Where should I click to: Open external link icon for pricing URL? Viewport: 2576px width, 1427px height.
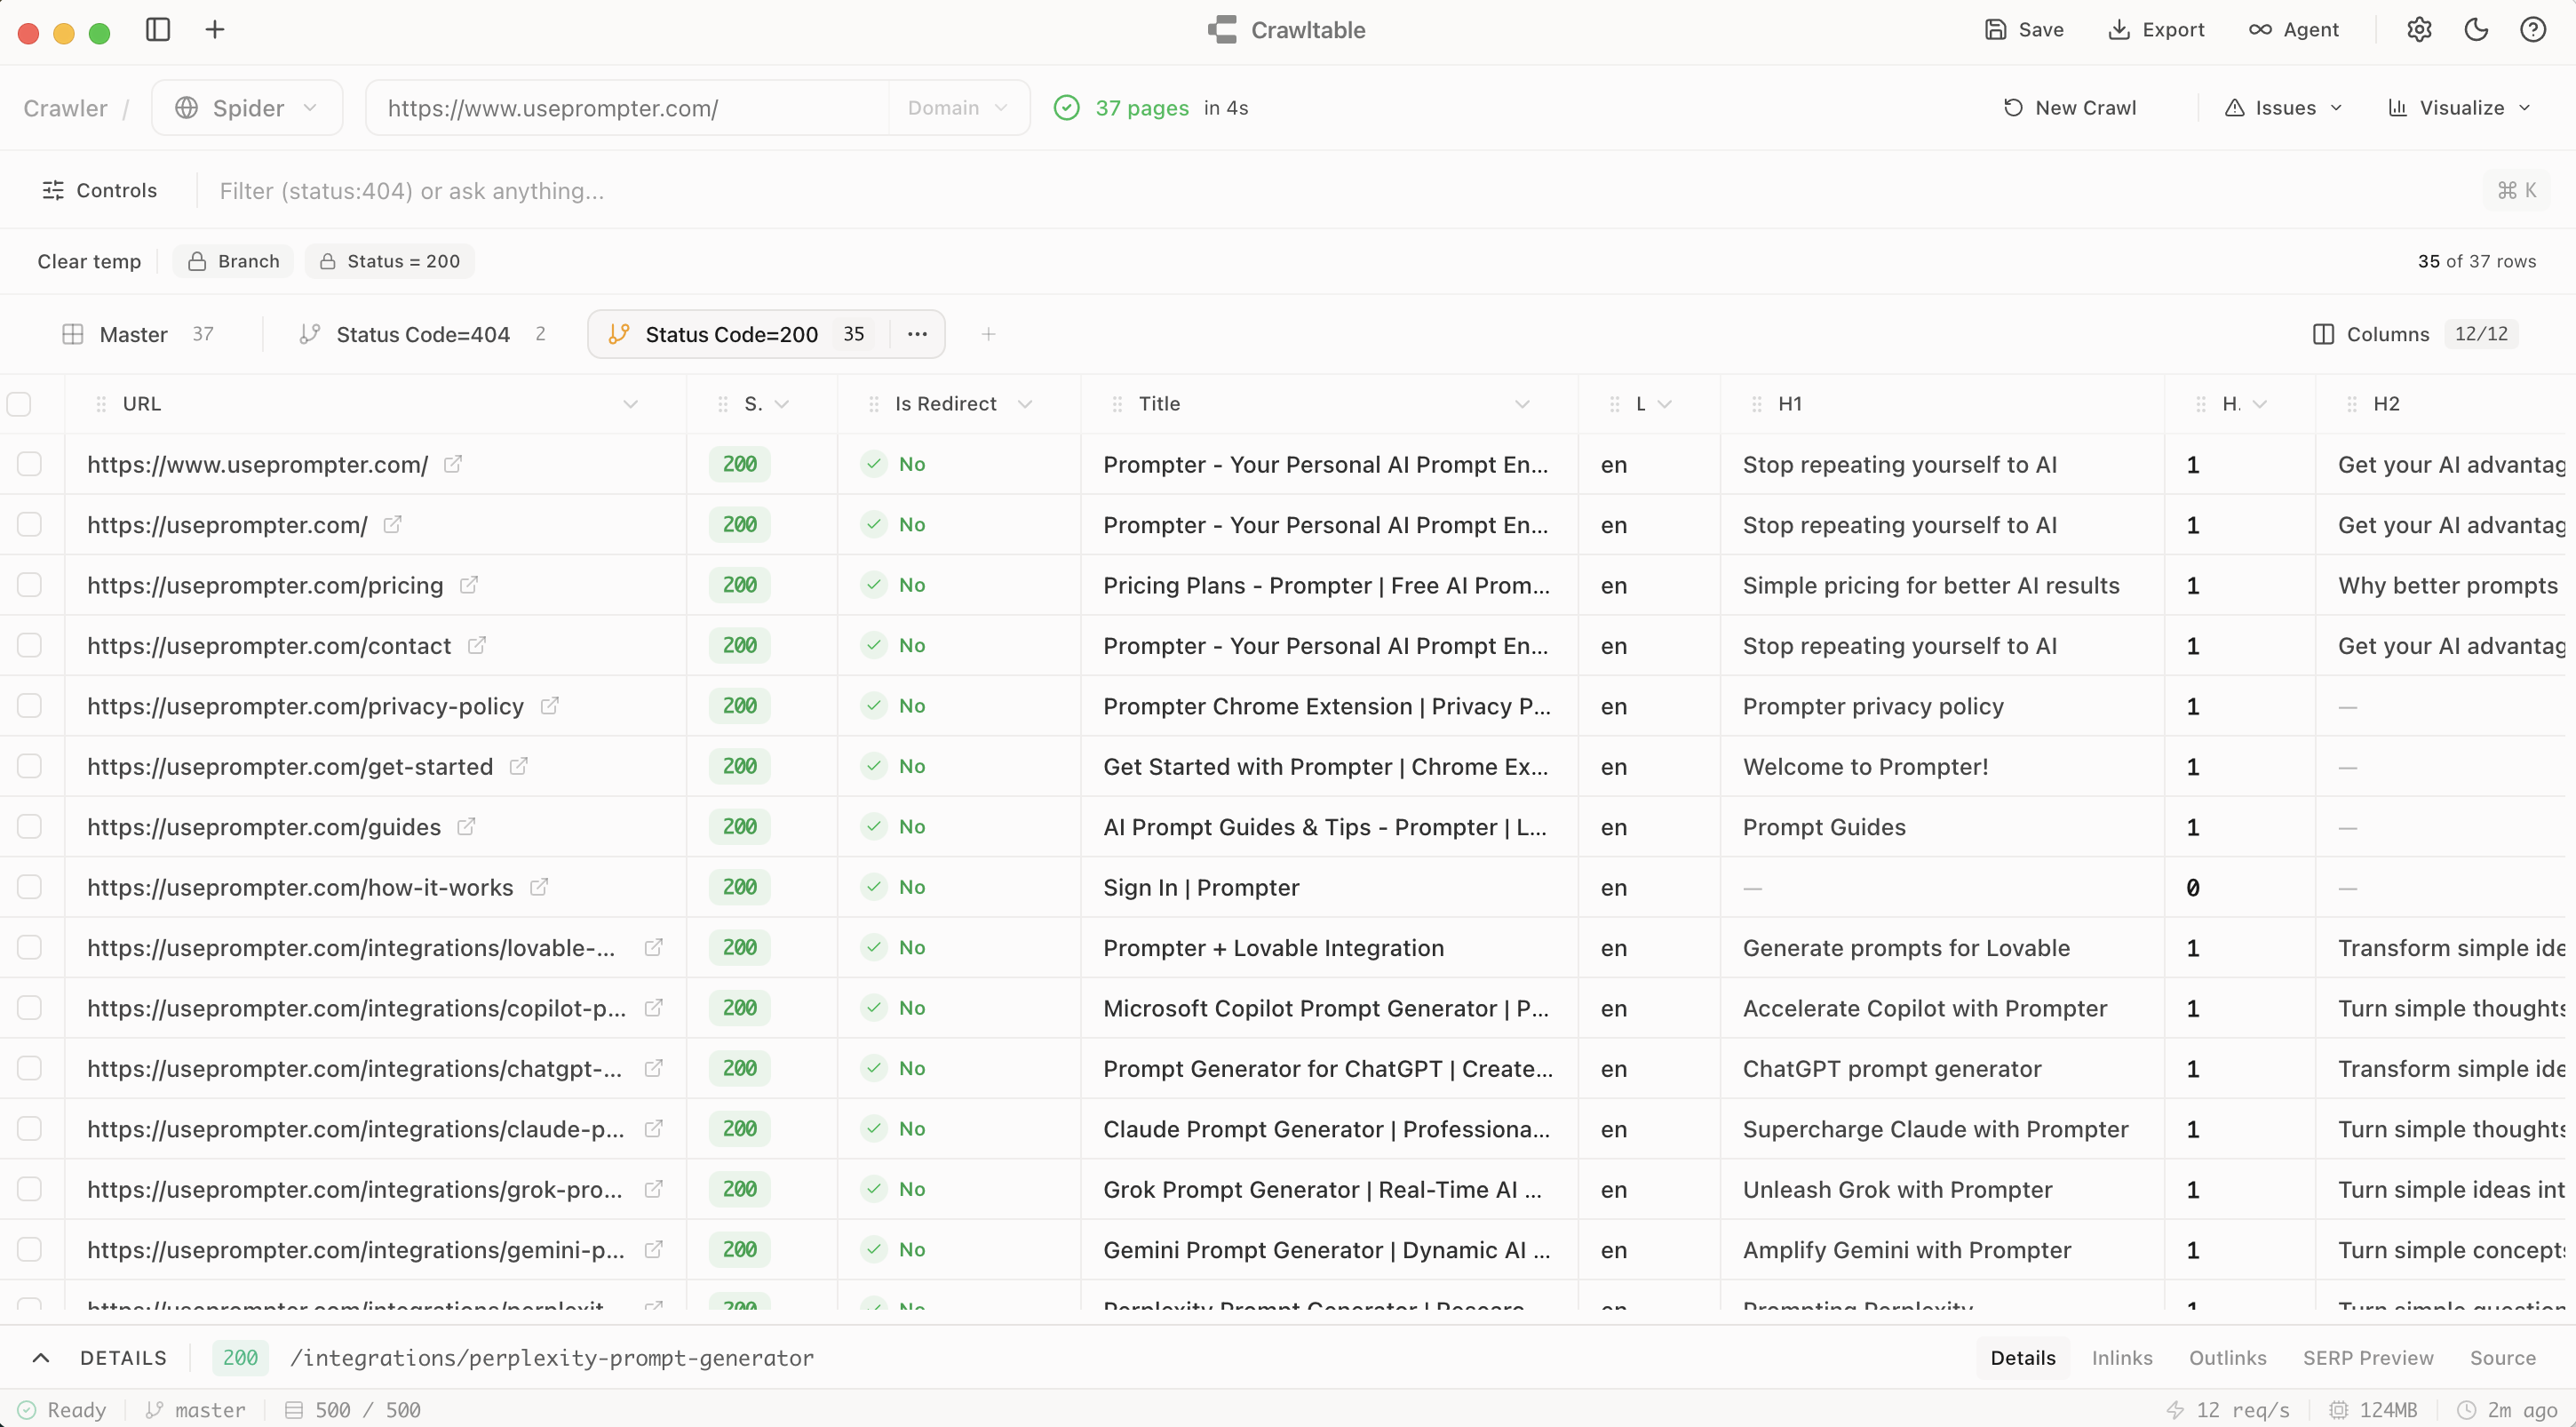tap(469, 585)
